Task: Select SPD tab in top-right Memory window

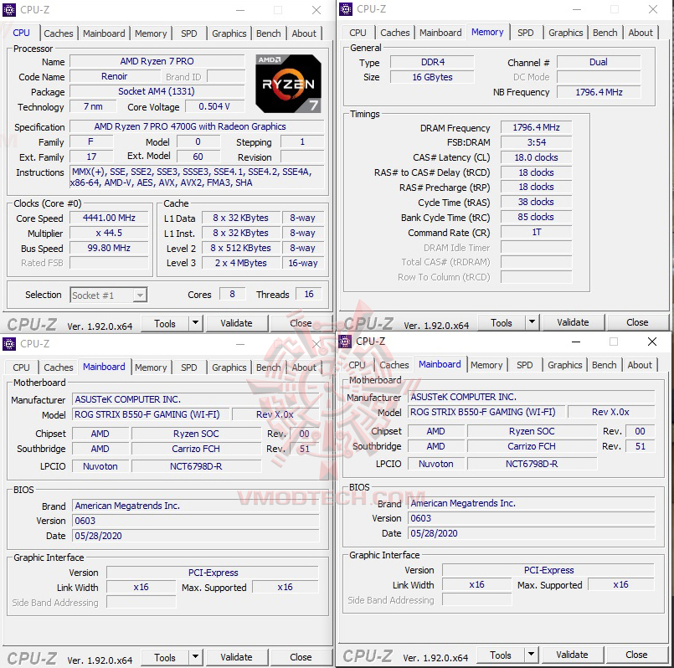Action: tap(525, 33)
